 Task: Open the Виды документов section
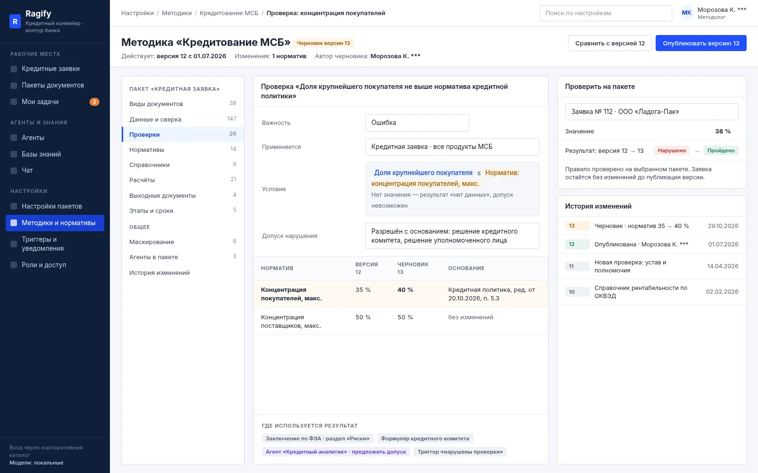click(183, 104)
